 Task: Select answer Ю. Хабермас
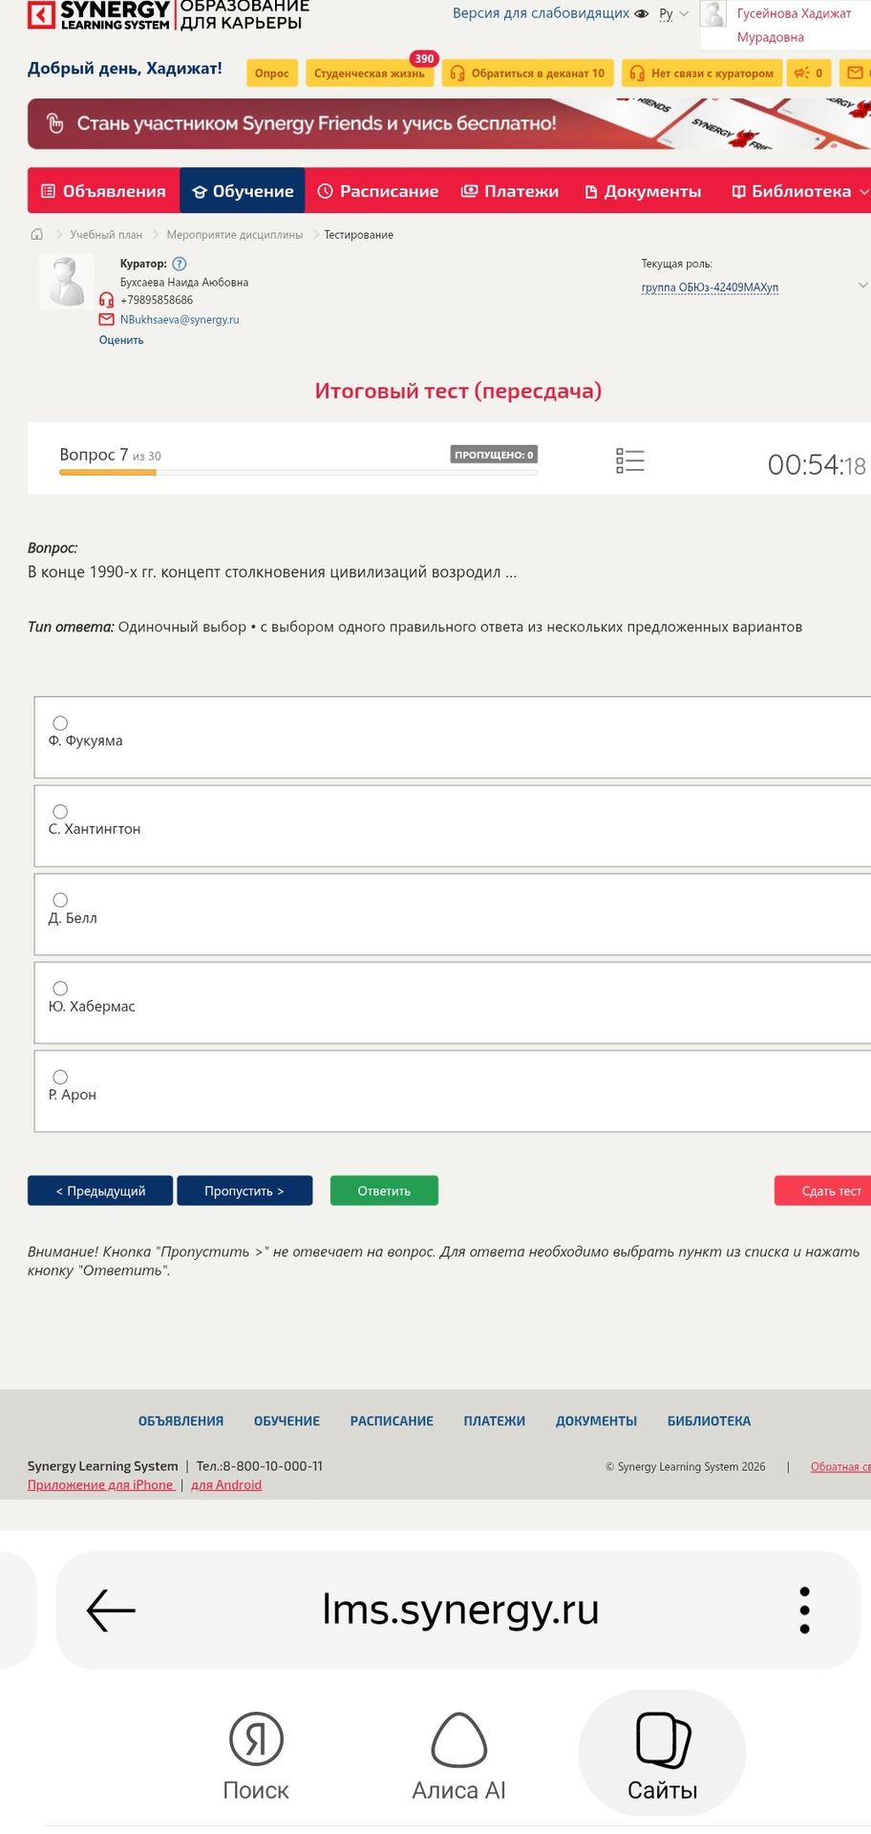pyautogui.click(x=60, y=988)
